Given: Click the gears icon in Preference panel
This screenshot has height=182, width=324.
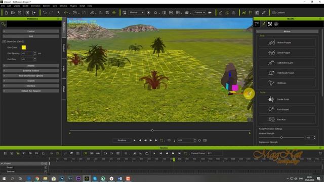Looking at the screenshot, I should (x=4, y=24).
